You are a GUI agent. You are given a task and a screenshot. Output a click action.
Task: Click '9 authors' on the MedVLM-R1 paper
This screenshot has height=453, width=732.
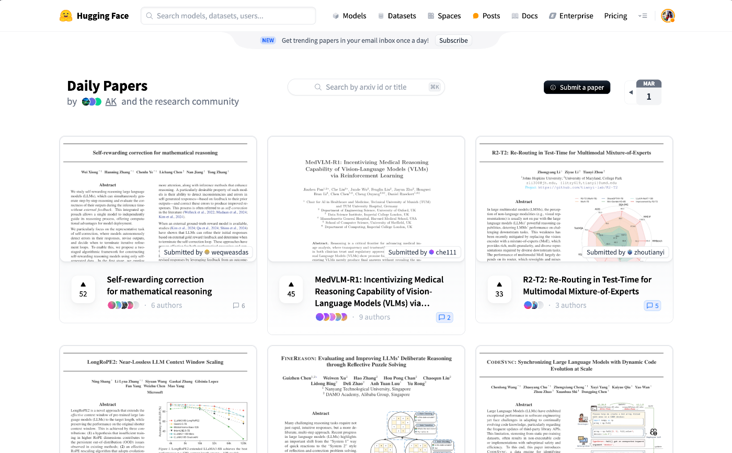(x=374, y=317)
